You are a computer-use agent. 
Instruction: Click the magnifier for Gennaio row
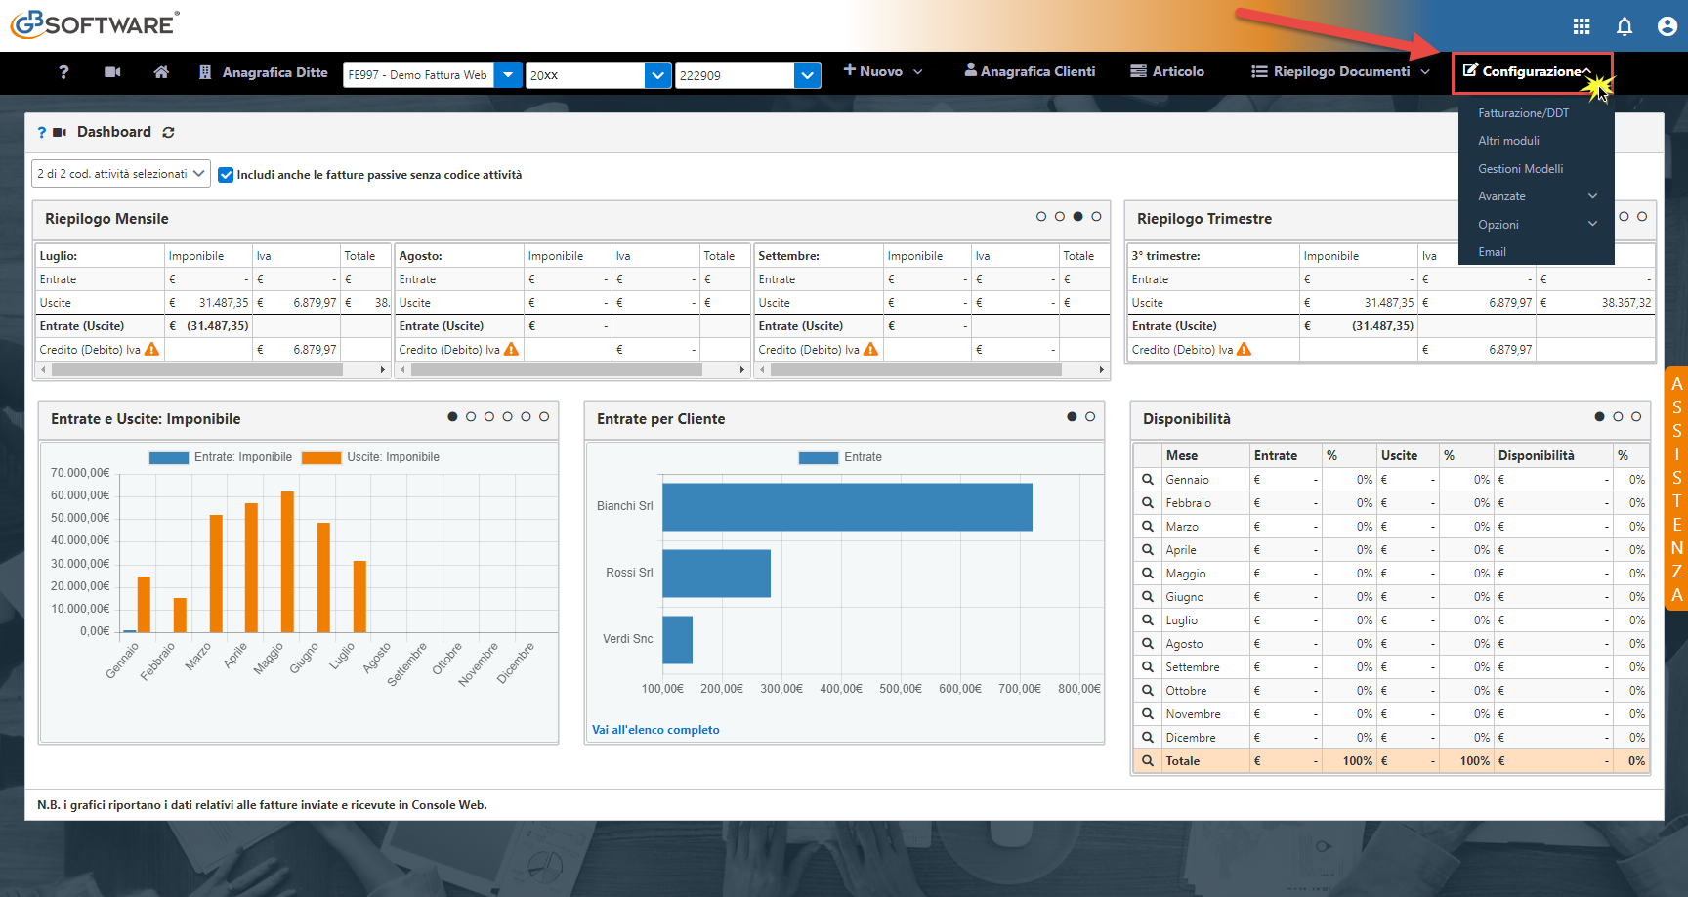tap(1148, 479)
